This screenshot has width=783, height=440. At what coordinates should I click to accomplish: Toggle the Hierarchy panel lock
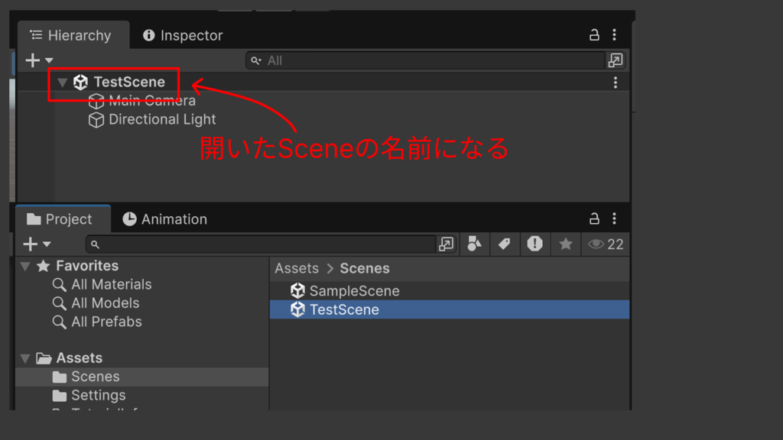(x=594, y=35)
